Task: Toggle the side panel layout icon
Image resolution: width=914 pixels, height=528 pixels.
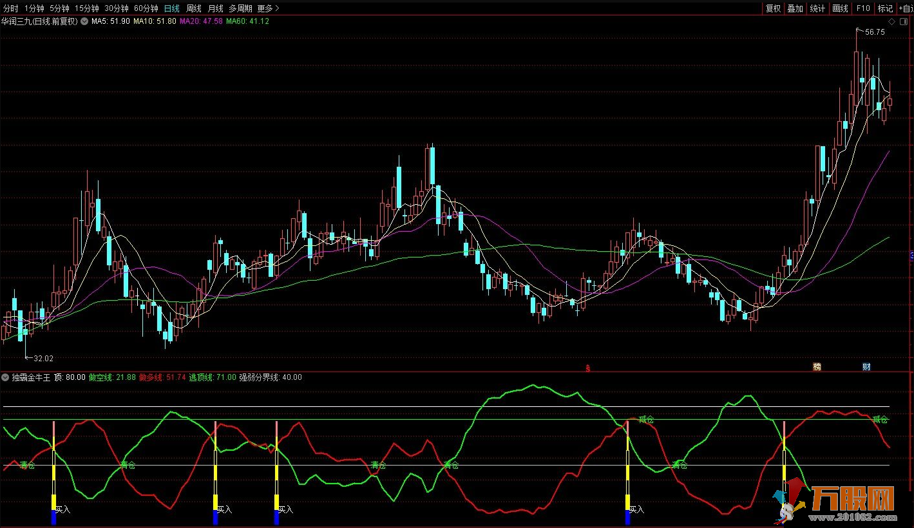Action: 904,21
